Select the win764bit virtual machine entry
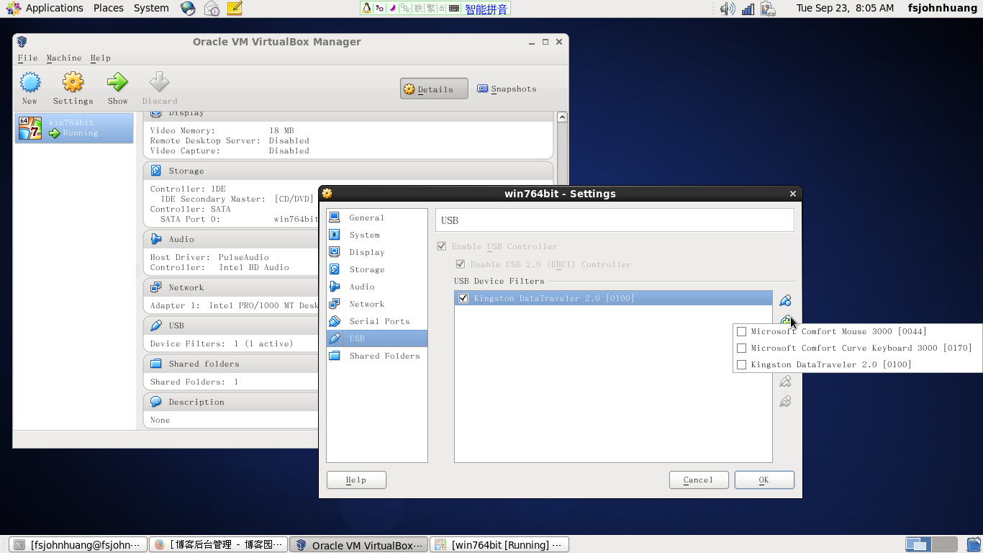Image resolution: width=983 pixels, height=553 pixels. (x=74, y=128)
